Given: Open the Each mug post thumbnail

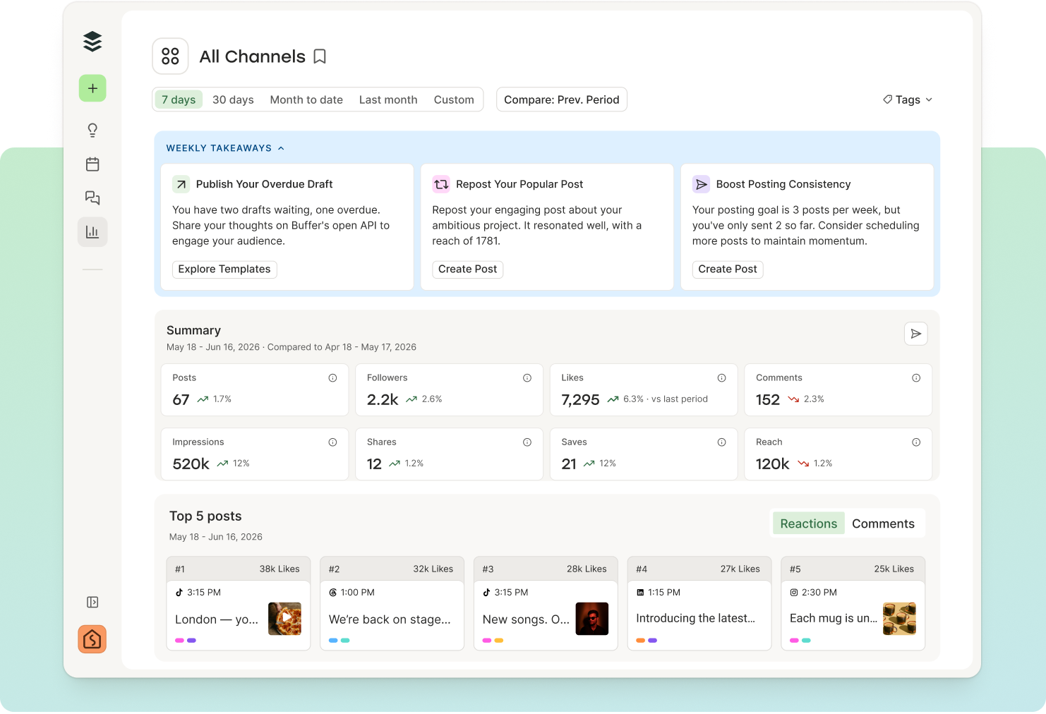Looking at the screenshot, I should 900,619.
